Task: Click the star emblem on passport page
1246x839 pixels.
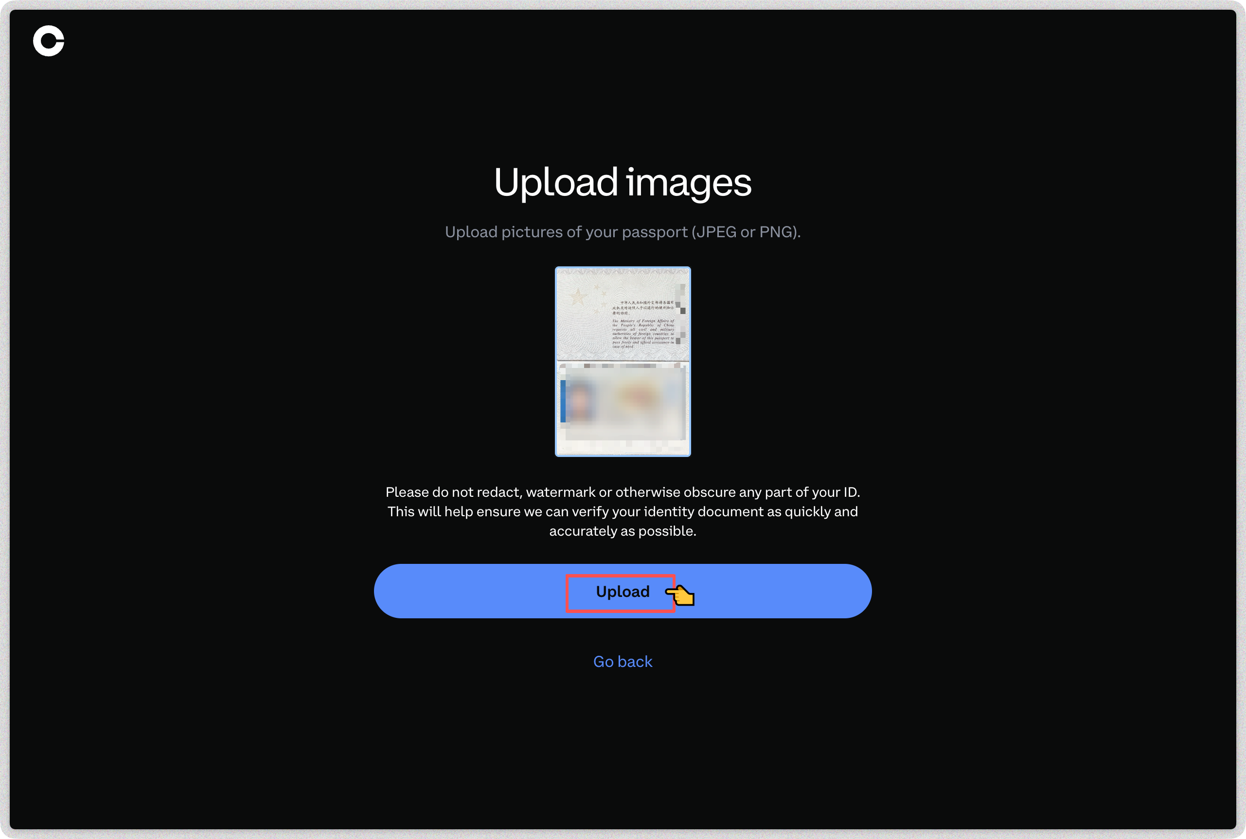Action: click(578, 297)
